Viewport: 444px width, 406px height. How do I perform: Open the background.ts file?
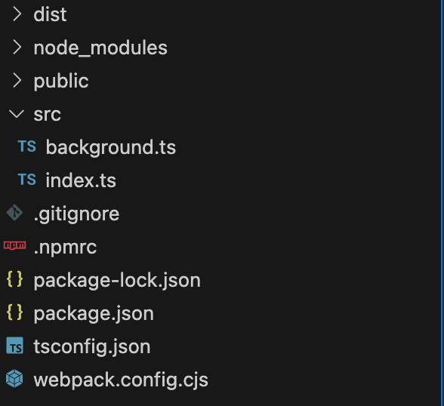pyautogui.click(x=111, y=147)
